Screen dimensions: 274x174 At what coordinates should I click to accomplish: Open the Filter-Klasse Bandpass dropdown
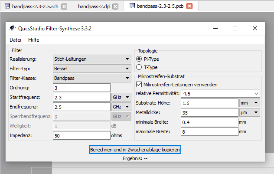point(92,78)
